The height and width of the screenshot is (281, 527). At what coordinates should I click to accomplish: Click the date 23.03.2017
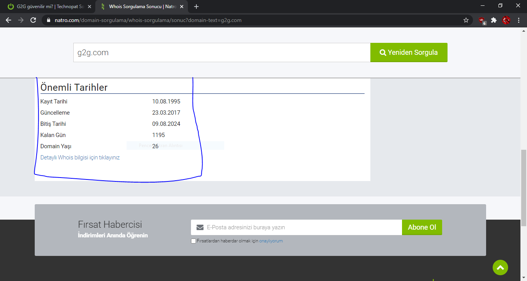[x=166, y=113]
